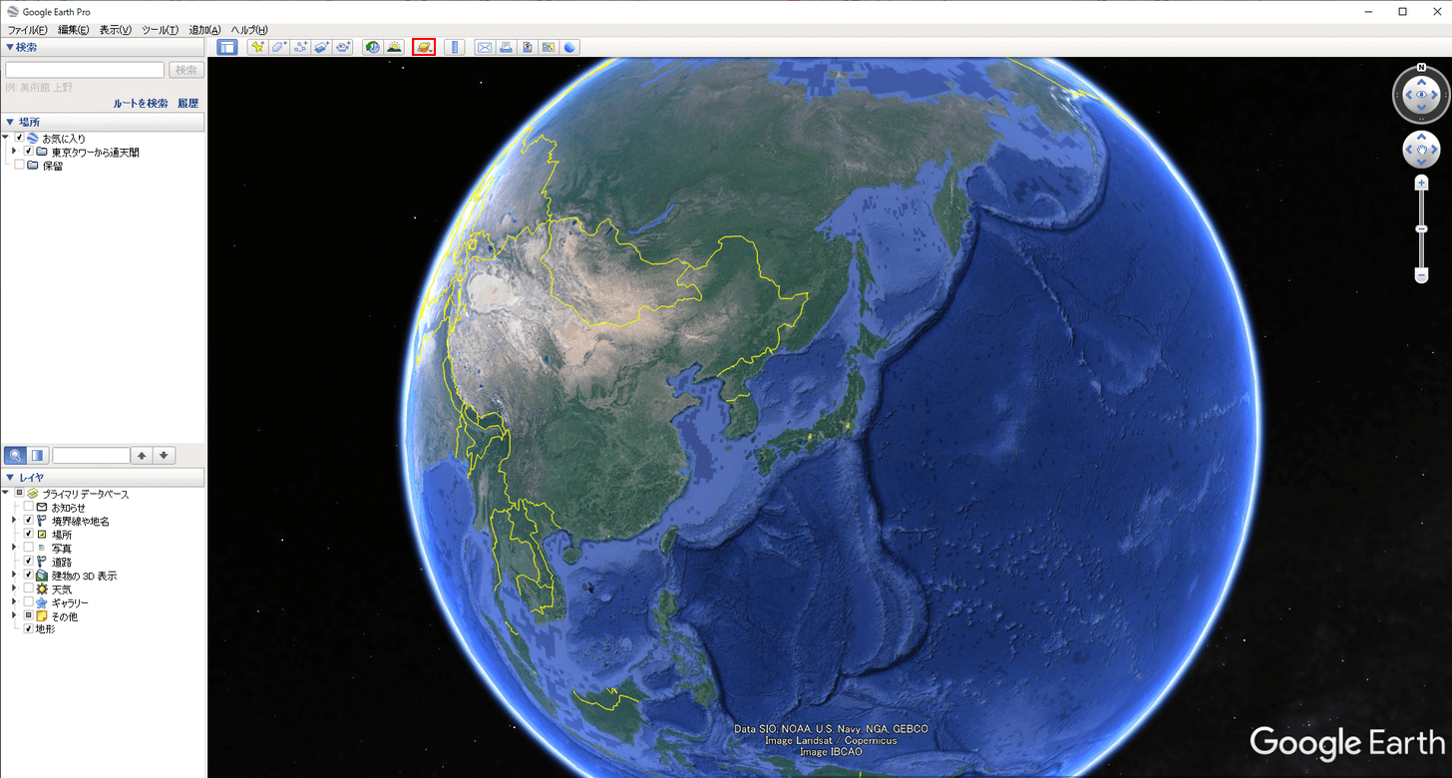Open the ツール(T) menu

(161, 30)
